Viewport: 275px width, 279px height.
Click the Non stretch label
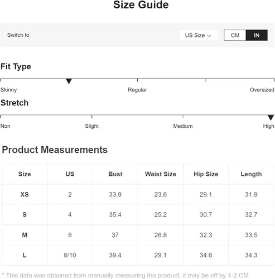click(x=6, y=126)
